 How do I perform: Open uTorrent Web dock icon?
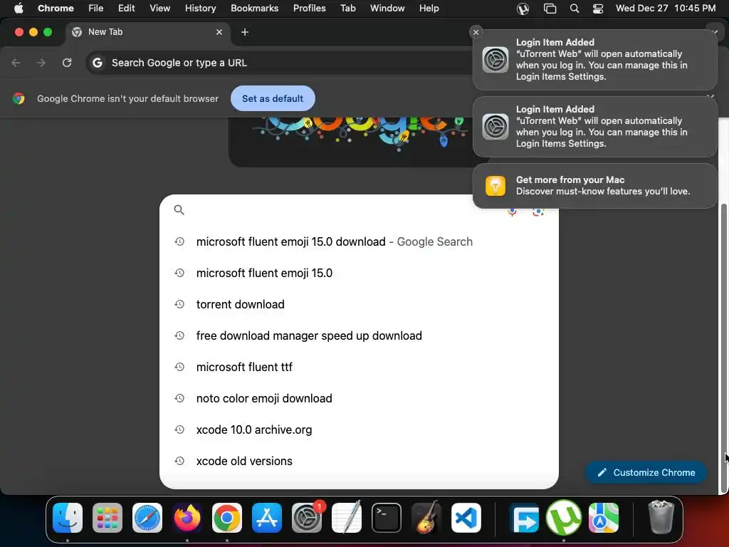tap(564, 518)
